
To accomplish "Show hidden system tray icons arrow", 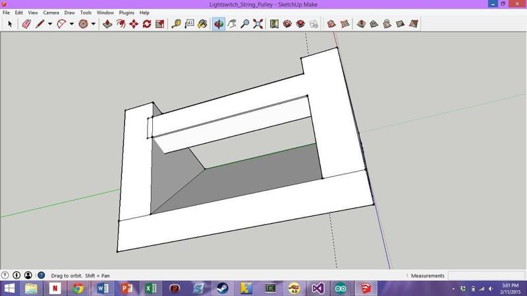I will point(453,289).
